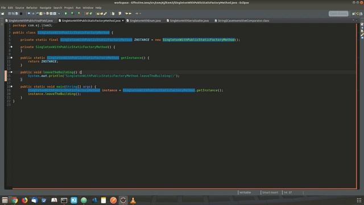The height and width of the screenshot is (205, 364).
Task: Close the SingletonWithPublicStaticFactoryMethod.java tab
Action: point(123,20)
